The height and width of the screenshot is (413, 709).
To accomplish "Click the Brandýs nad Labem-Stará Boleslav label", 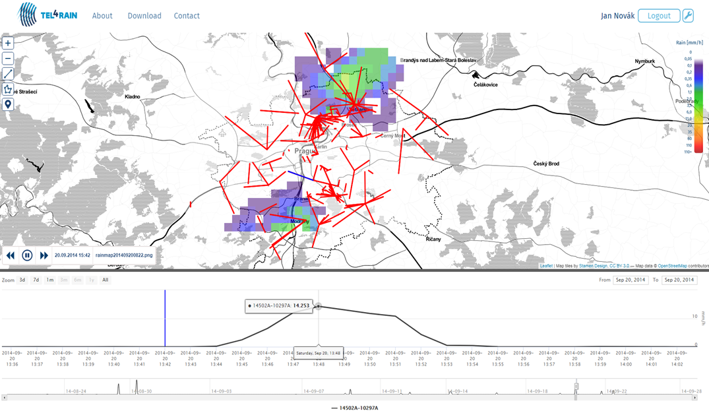I will point(438,60).
